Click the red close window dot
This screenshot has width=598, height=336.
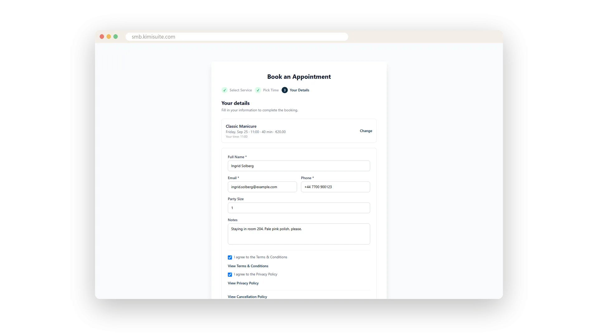click(102, 37)
